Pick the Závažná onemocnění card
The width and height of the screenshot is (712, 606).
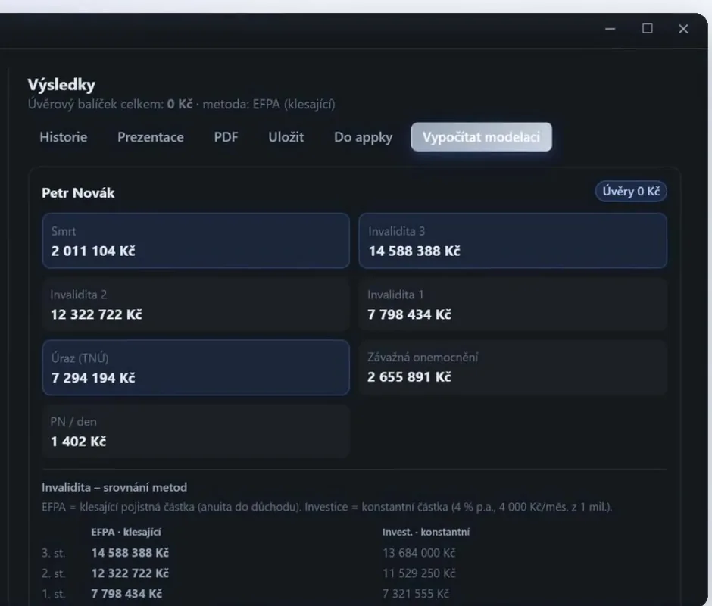[513, 367]
